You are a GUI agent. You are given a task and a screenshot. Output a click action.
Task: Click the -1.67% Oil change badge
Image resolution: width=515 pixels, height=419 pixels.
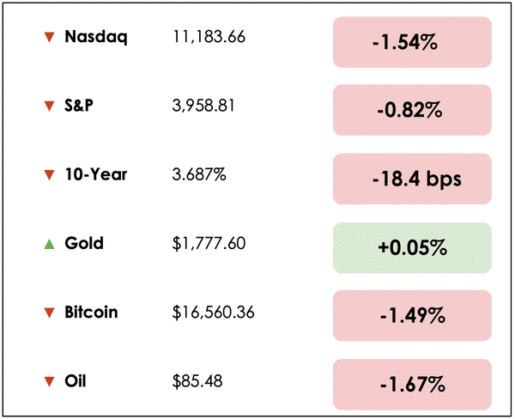pos(412,385)
